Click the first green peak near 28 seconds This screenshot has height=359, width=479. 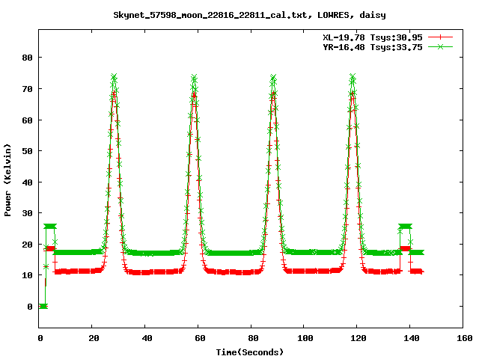114,76
